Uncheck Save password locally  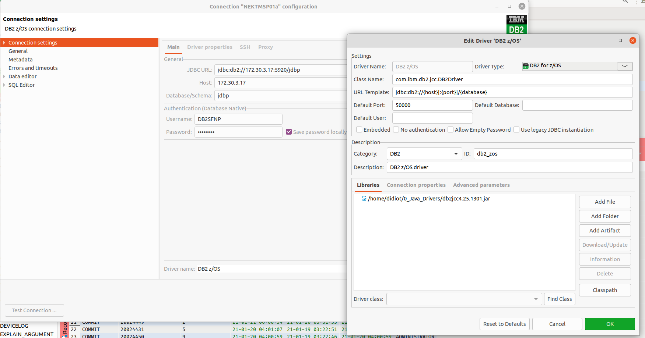point(289,132)
